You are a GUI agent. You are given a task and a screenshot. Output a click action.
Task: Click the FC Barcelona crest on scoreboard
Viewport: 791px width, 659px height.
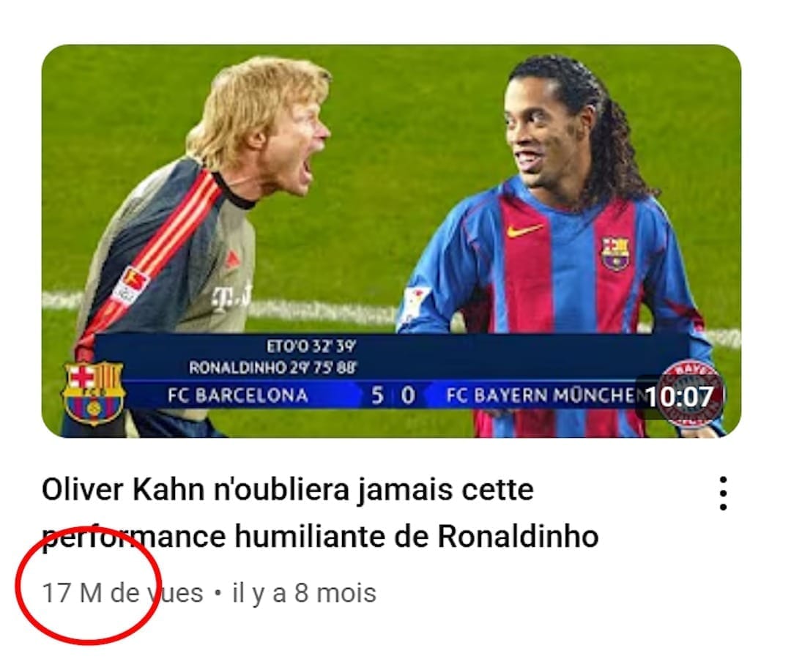(93, 393)
